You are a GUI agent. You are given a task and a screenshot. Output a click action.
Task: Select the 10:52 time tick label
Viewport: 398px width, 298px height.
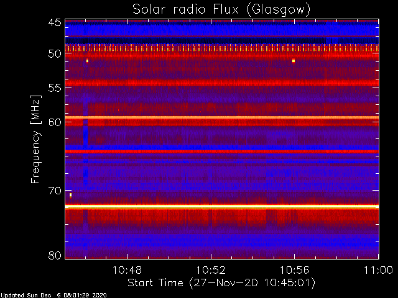click(211, 270)
